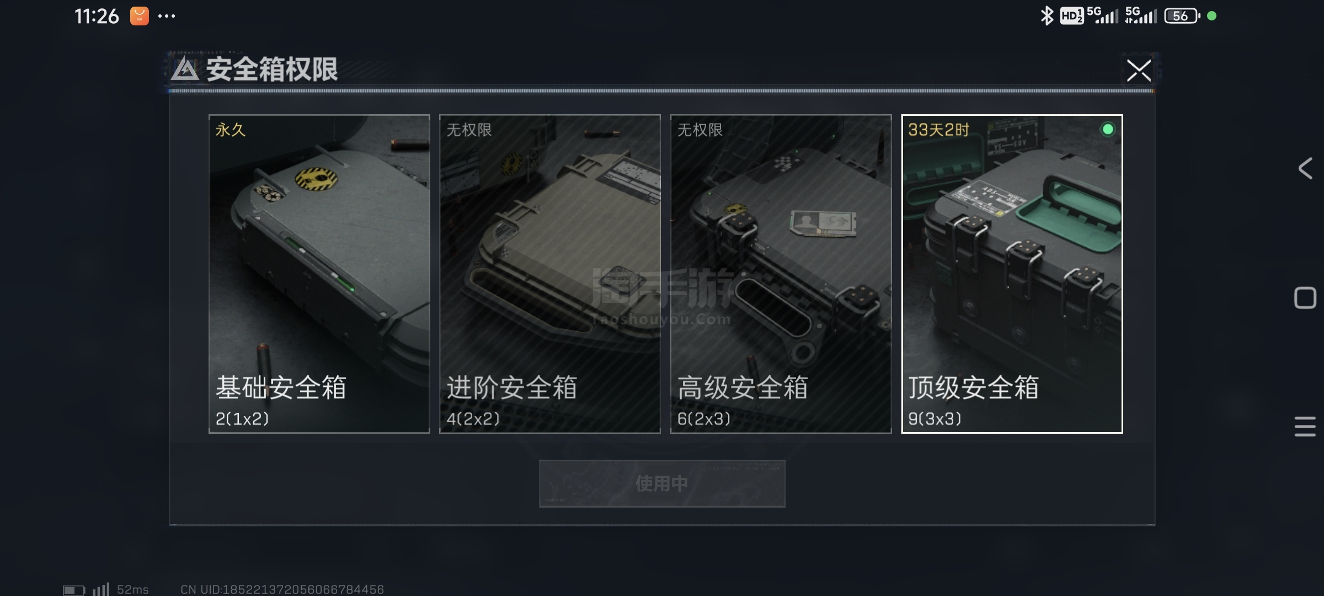The width and height of the screenshot is (1324, 596).
Task: Tap the battery 56 indicator
Action: coord(1182,16)
